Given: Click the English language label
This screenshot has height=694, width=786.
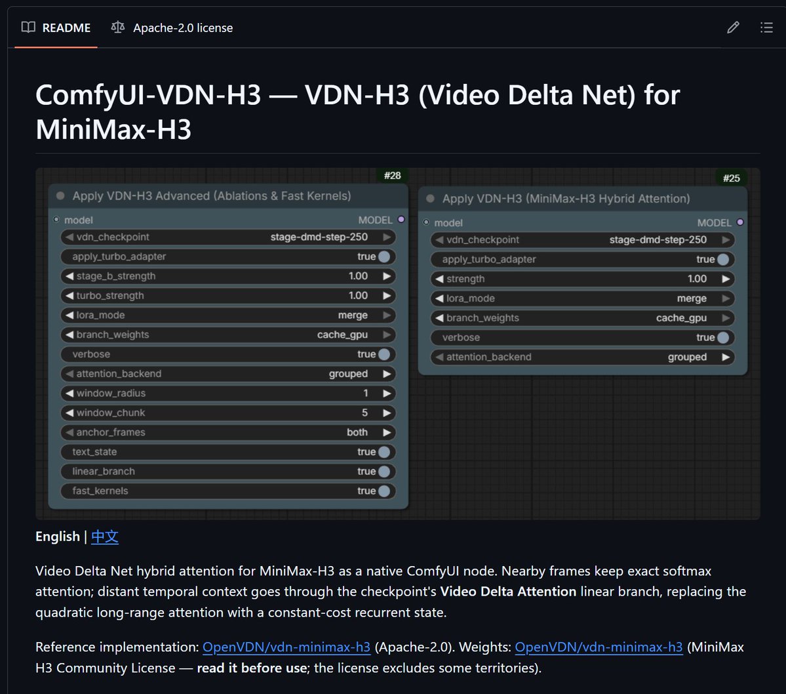Looking at the screenshot, I should coord(58,537).
